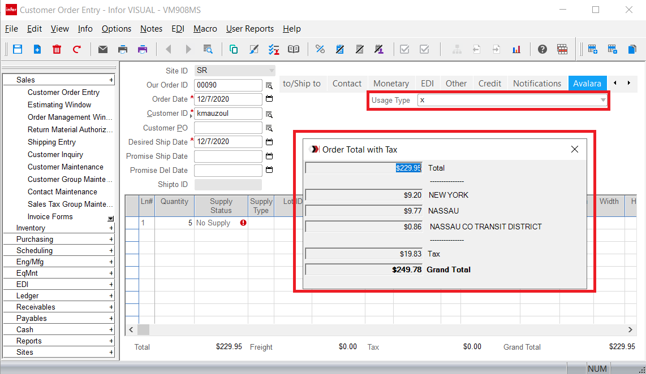
Task: Open Customer Maintenance in sidebar
Action: (x=66, y=167)
